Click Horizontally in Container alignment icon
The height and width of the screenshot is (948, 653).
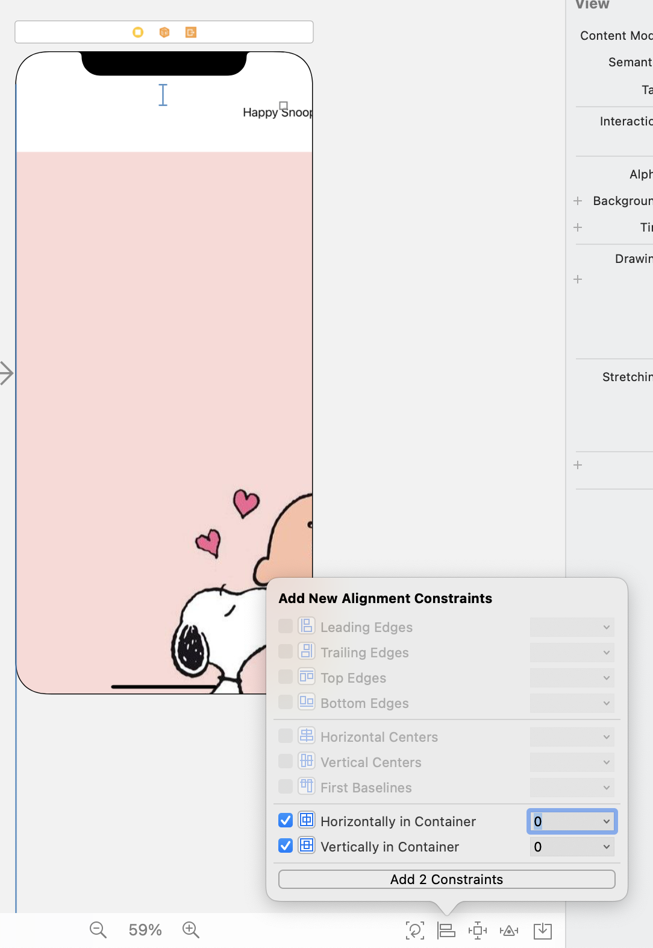click(307, 820)
